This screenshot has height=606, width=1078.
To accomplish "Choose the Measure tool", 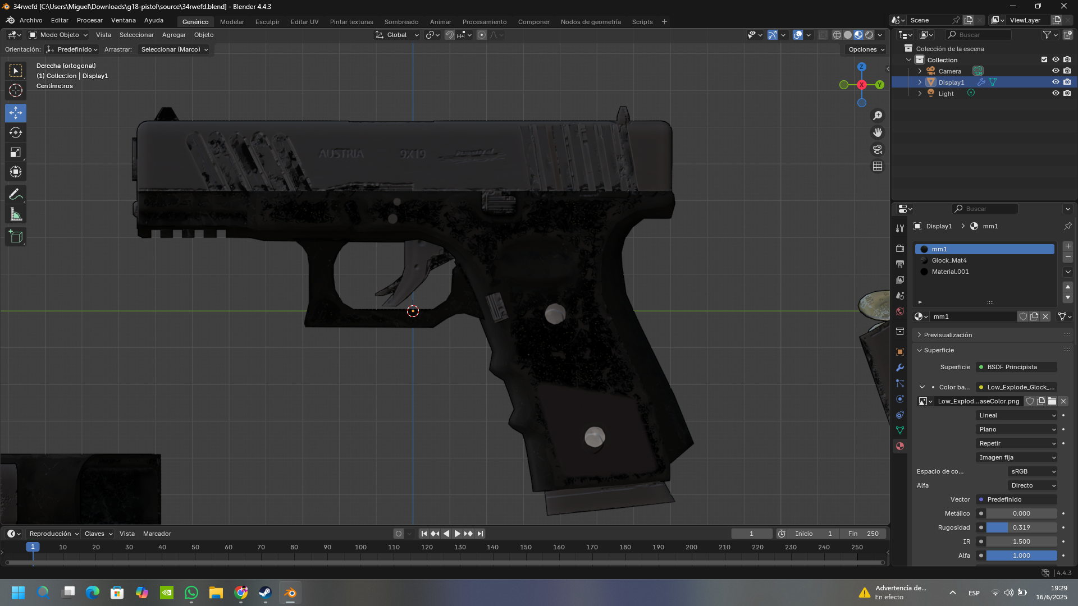I will (x=16, y=214).
